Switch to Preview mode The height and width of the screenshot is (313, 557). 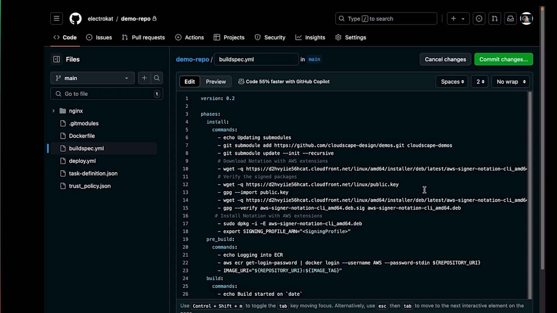tap(216, 82)
